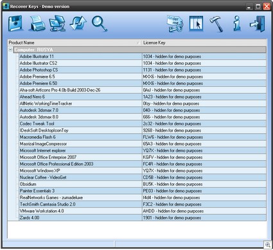Click the AHDD license key cell
This screenshot has height=250, width=273.
tap(204, 211)
